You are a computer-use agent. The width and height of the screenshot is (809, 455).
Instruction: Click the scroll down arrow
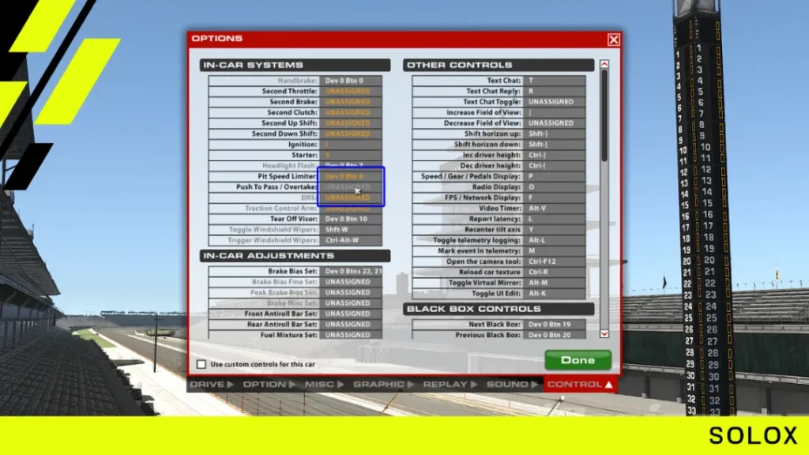tap(604, 334)
